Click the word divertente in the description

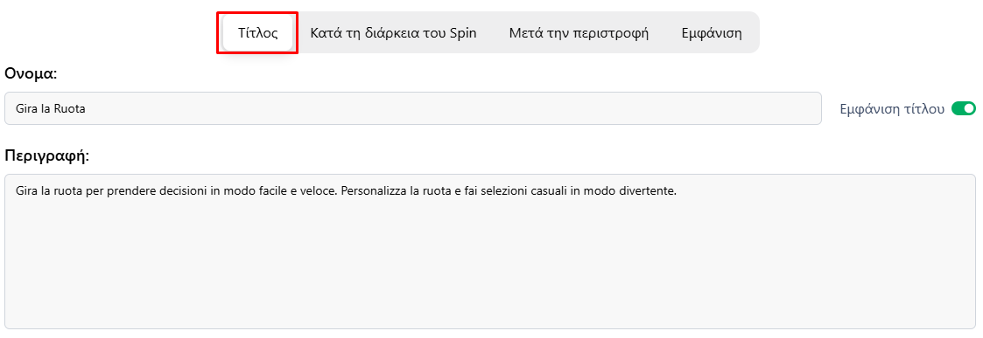click(x=648, y=191)
